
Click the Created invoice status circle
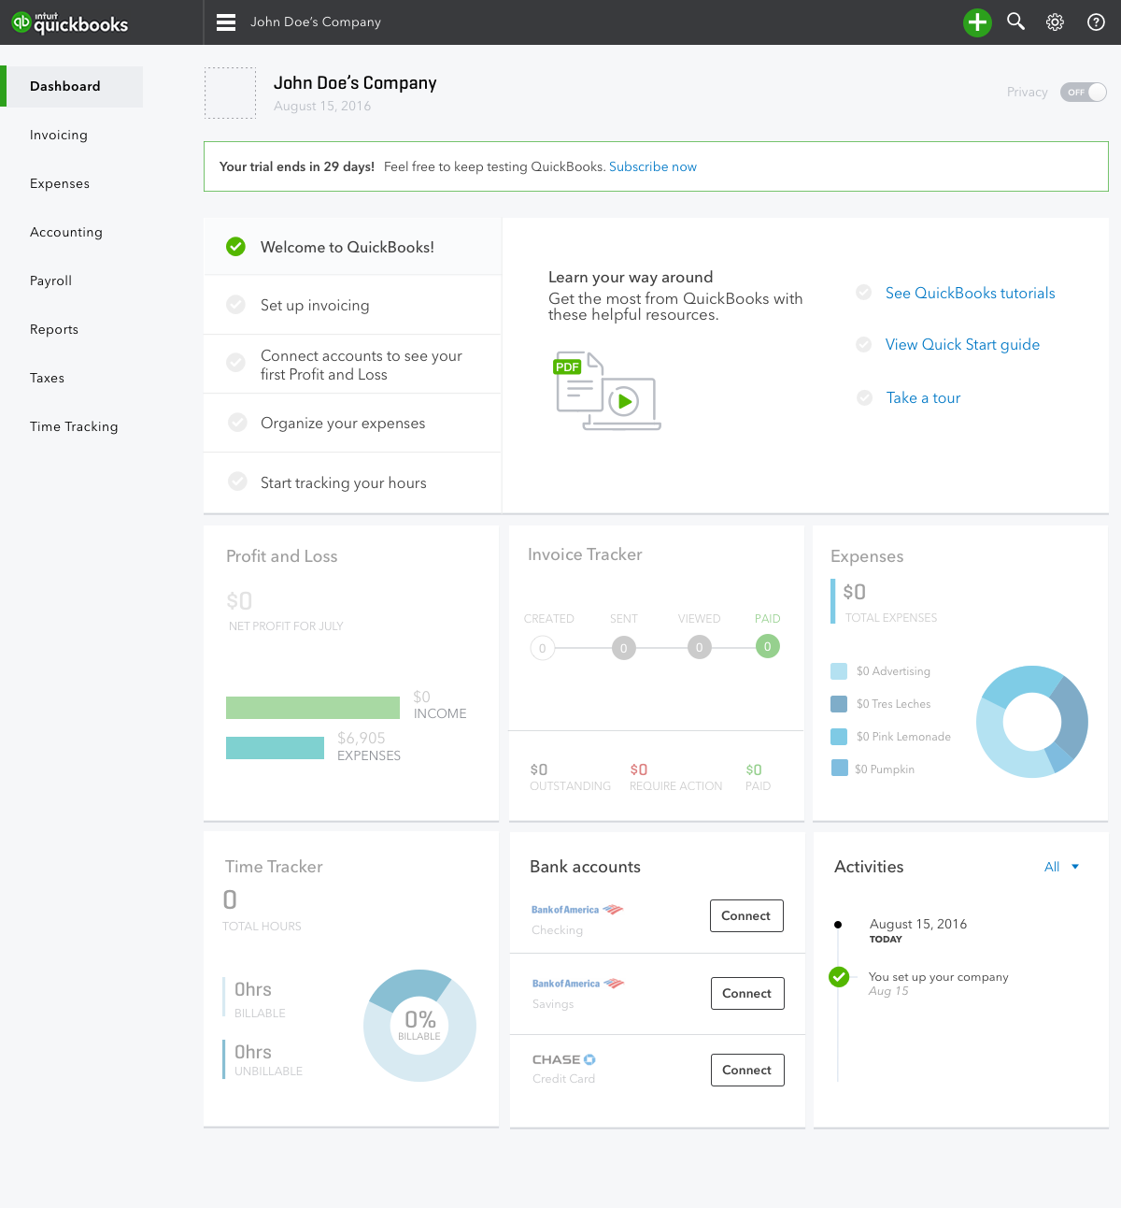tap(543, 648)
